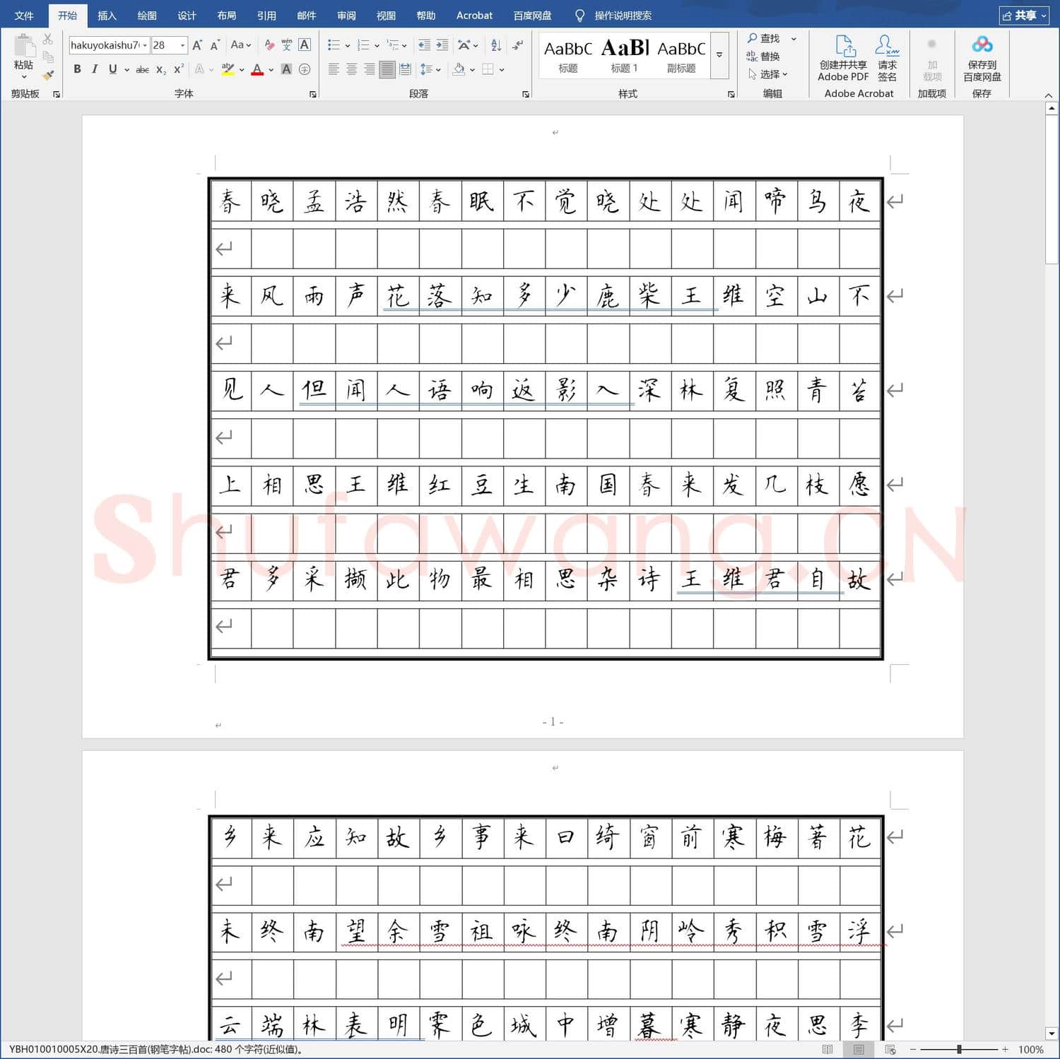Image resolution: width=1060 pixels, height=1059 pixels.
Task: Open the font size dropdown showing 28
Action: tap(182, 45)
